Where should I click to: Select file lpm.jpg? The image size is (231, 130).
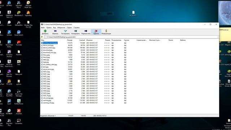46,67
